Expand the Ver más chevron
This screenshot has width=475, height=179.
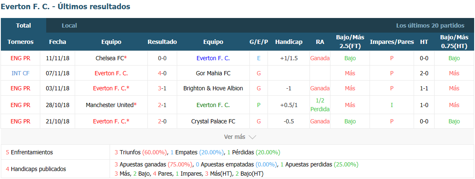252,137
